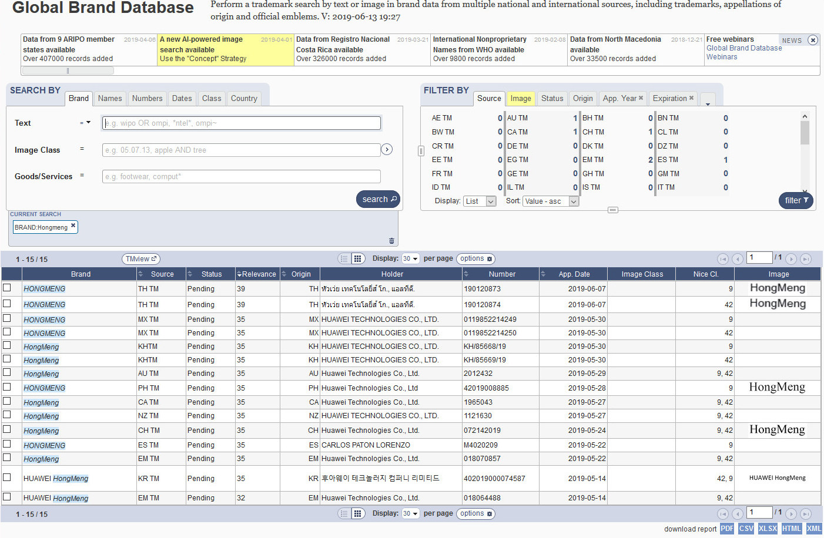Select the row with number KH/85668/19
Screen dimensions: 824x538
click(x=7, y=345)
